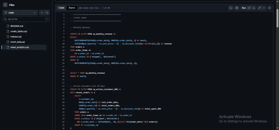
Task: Click 'FROM orders o' on line 11
Action: [x=77, y=47]
